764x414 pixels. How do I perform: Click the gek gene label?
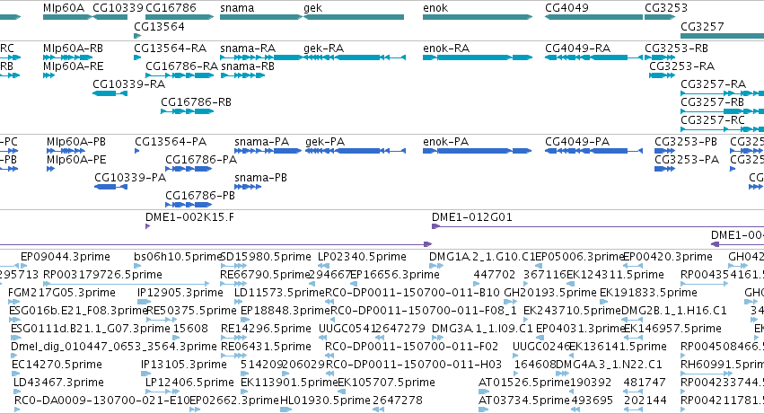tap(312, 8)
